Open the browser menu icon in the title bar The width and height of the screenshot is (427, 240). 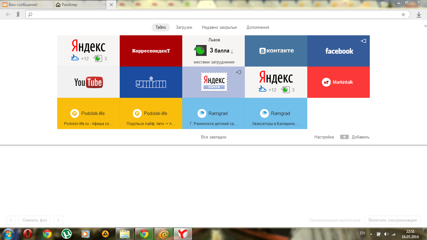click(383, 2)
